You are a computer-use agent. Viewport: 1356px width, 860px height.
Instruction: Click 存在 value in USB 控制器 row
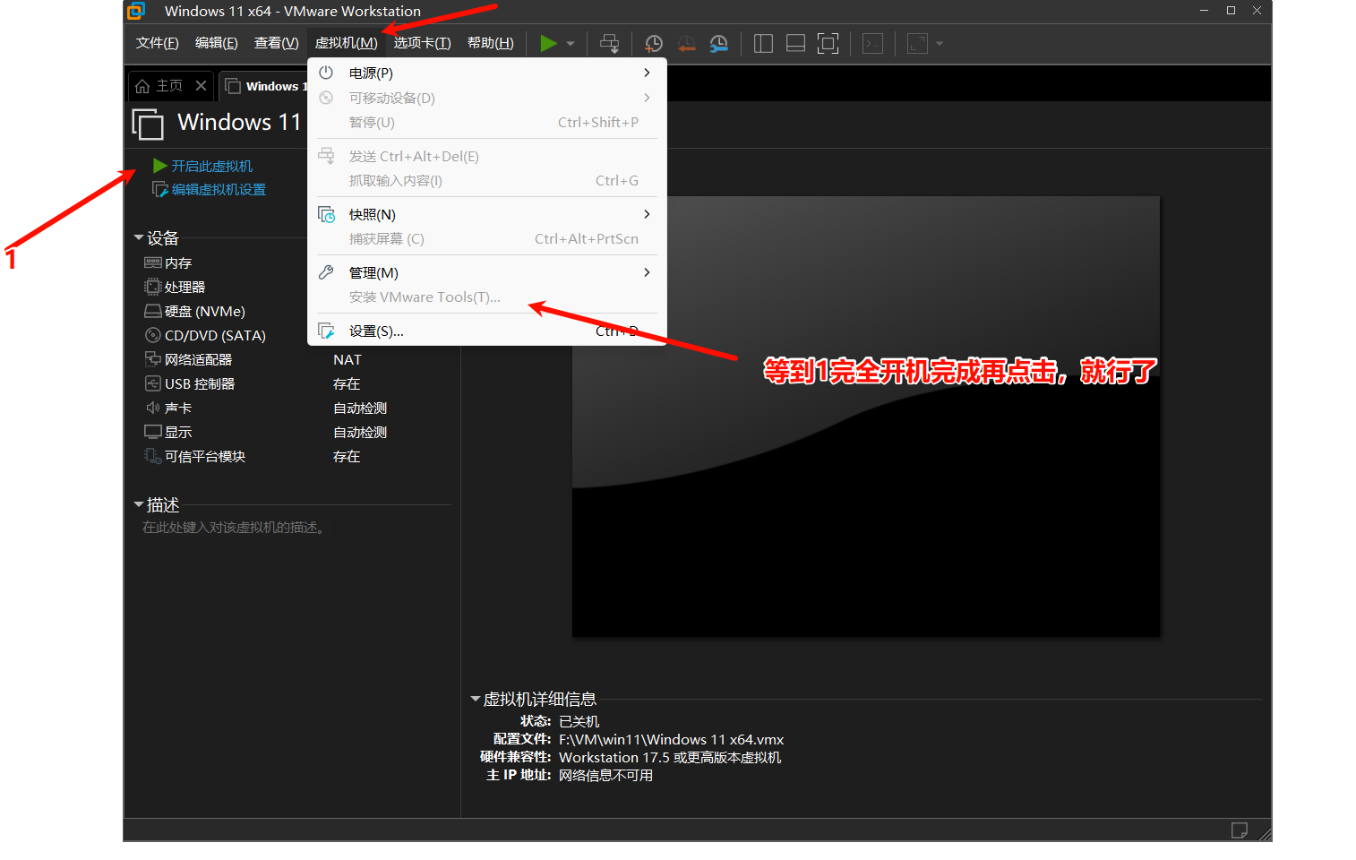(x=347, y=383)
